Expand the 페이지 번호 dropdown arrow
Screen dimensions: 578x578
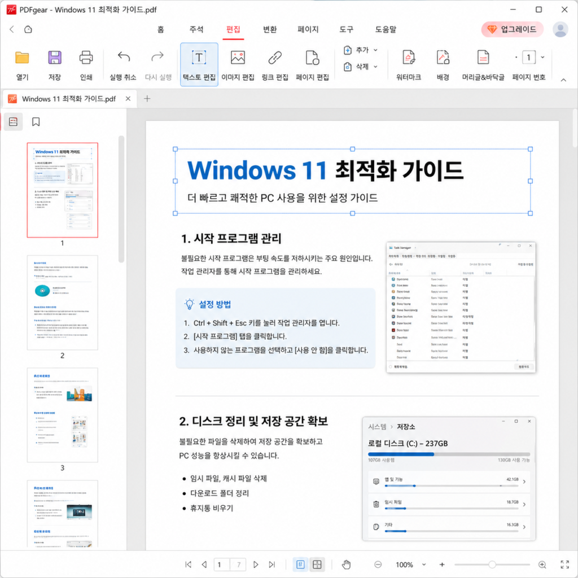pyautogui.click(x=542, y=57)
